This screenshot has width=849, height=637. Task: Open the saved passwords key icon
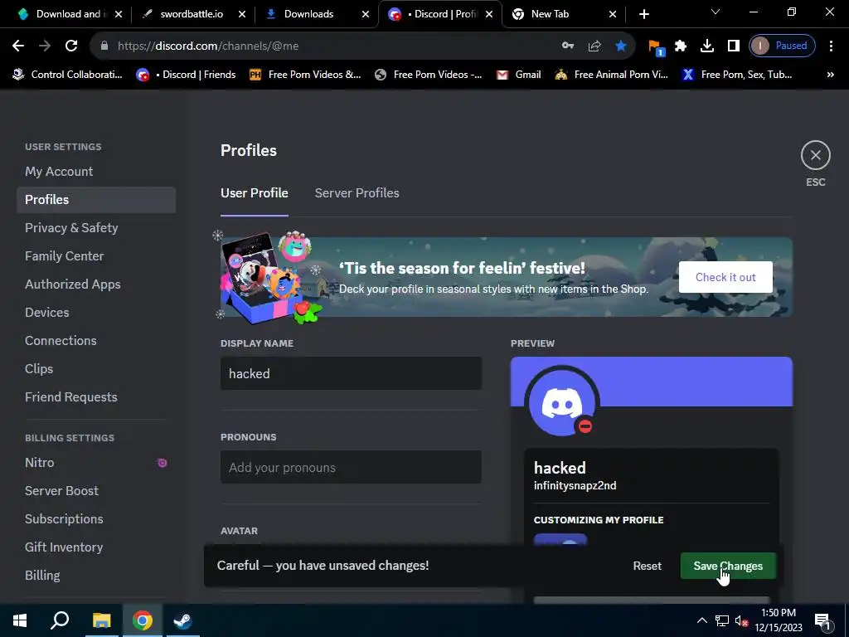click(567, 46)
